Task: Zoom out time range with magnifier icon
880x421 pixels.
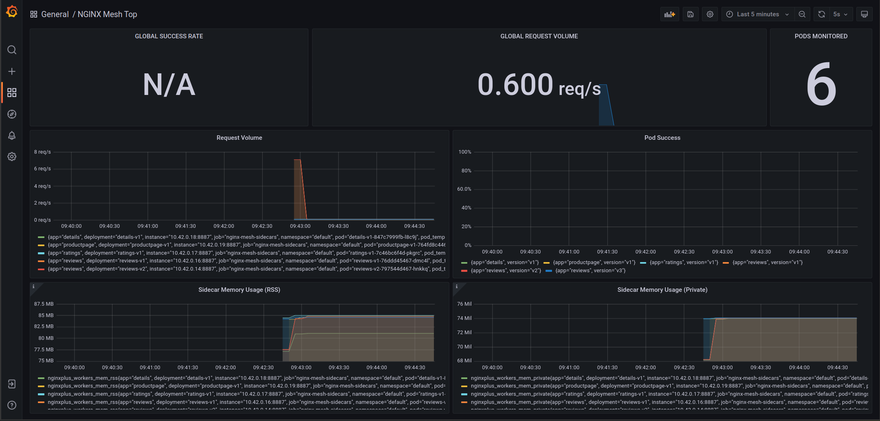Action: coord(802,14)
